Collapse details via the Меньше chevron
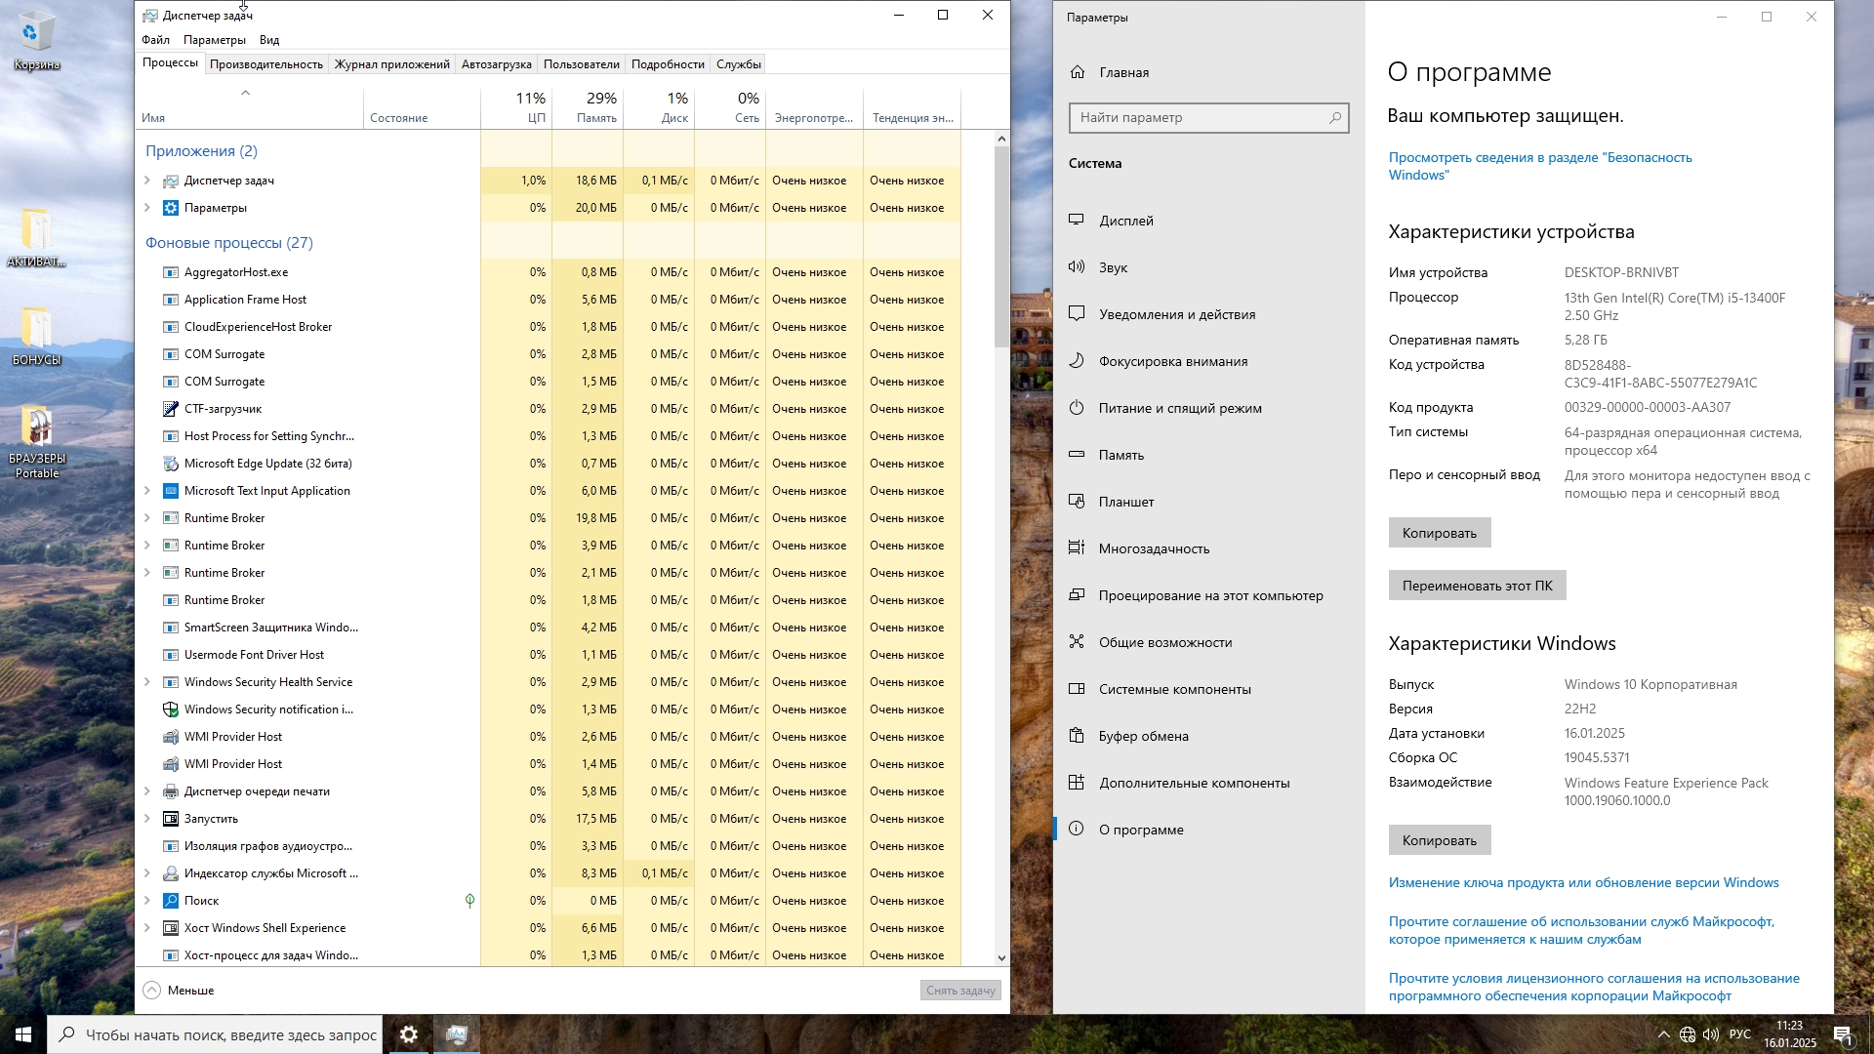Viewport: 1874px width, 1054px height. click(x=152, y=990)
